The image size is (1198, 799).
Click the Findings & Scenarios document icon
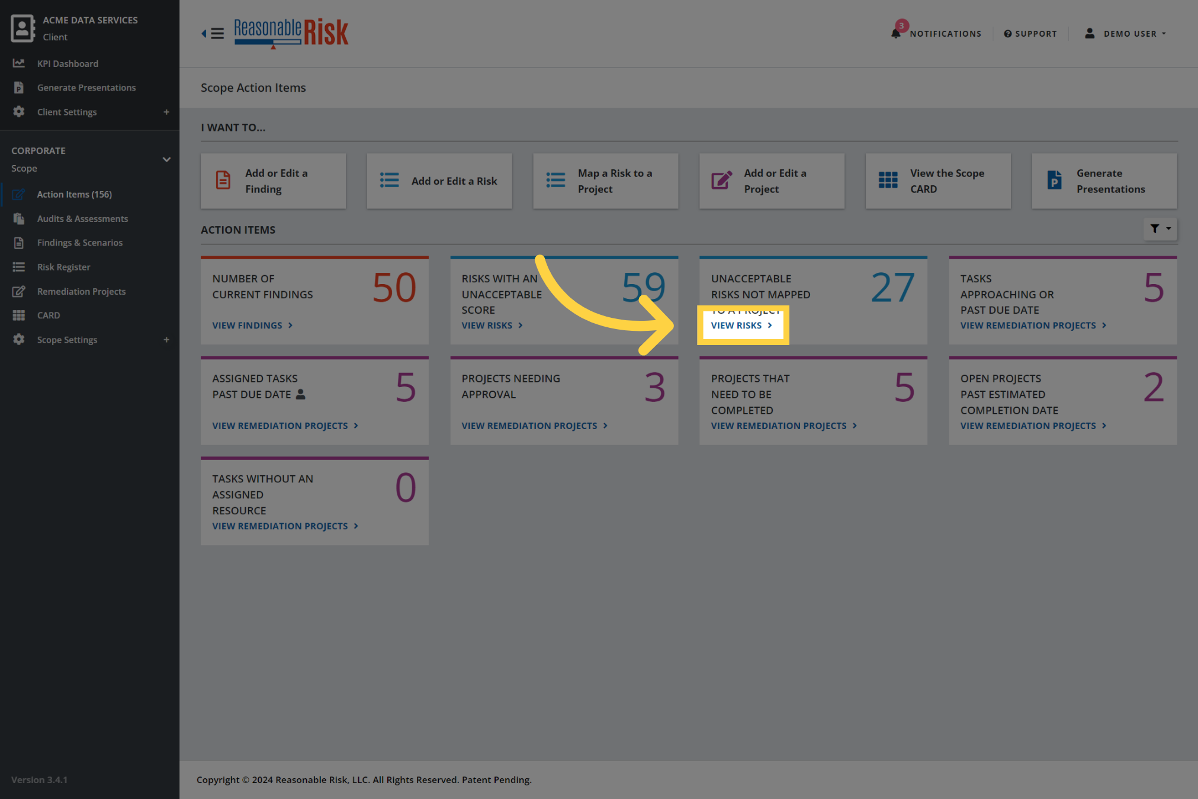[x=19, y=243]
